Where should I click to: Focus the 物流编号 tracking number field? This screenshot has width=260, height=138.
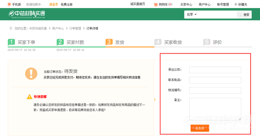tap(215, 90)
